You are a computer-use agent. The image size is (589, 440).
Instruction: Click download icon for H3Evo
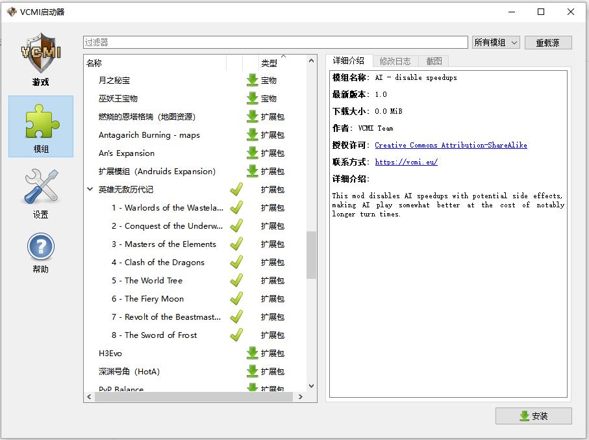click(x=252, y=353)
